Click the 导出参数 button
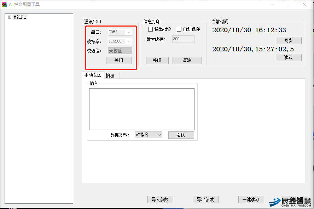This screenshot has width=314, height=209. pyautogui.click(x=205, y=200)
